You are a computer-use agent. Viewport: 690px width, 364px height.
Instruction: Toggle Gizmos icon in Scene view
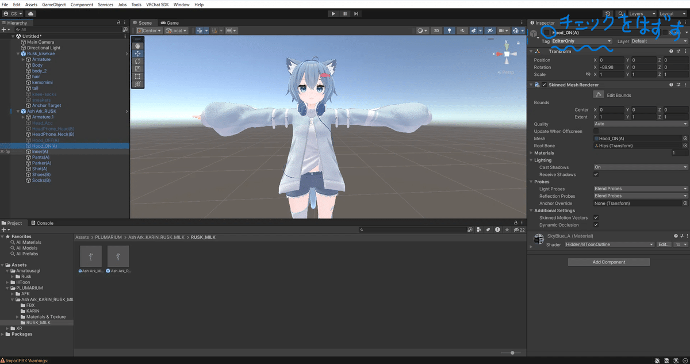[x=517, y=30]
